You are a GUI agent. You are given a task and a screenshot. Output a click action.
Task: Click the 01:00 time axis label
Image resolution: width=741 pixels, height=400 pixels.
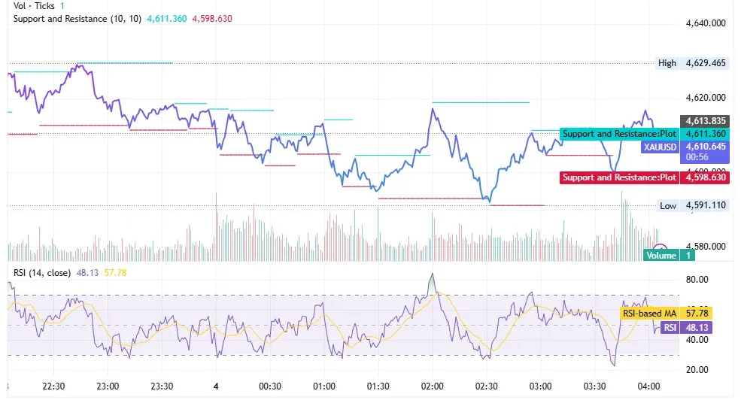pyautogui.click(x=323, y=386)
